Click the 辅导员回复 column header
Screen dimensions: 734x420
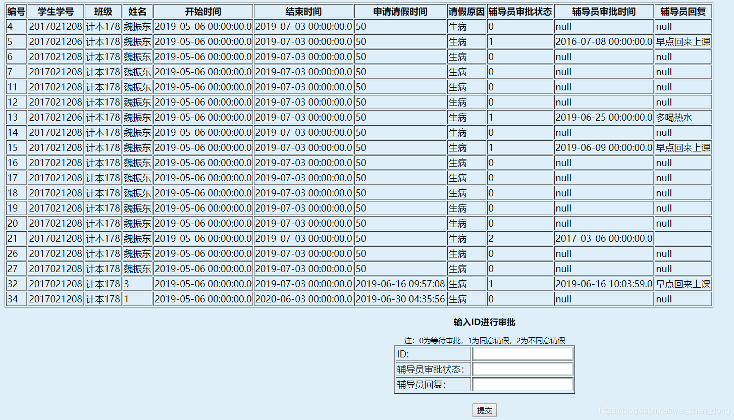pos(683,11)
